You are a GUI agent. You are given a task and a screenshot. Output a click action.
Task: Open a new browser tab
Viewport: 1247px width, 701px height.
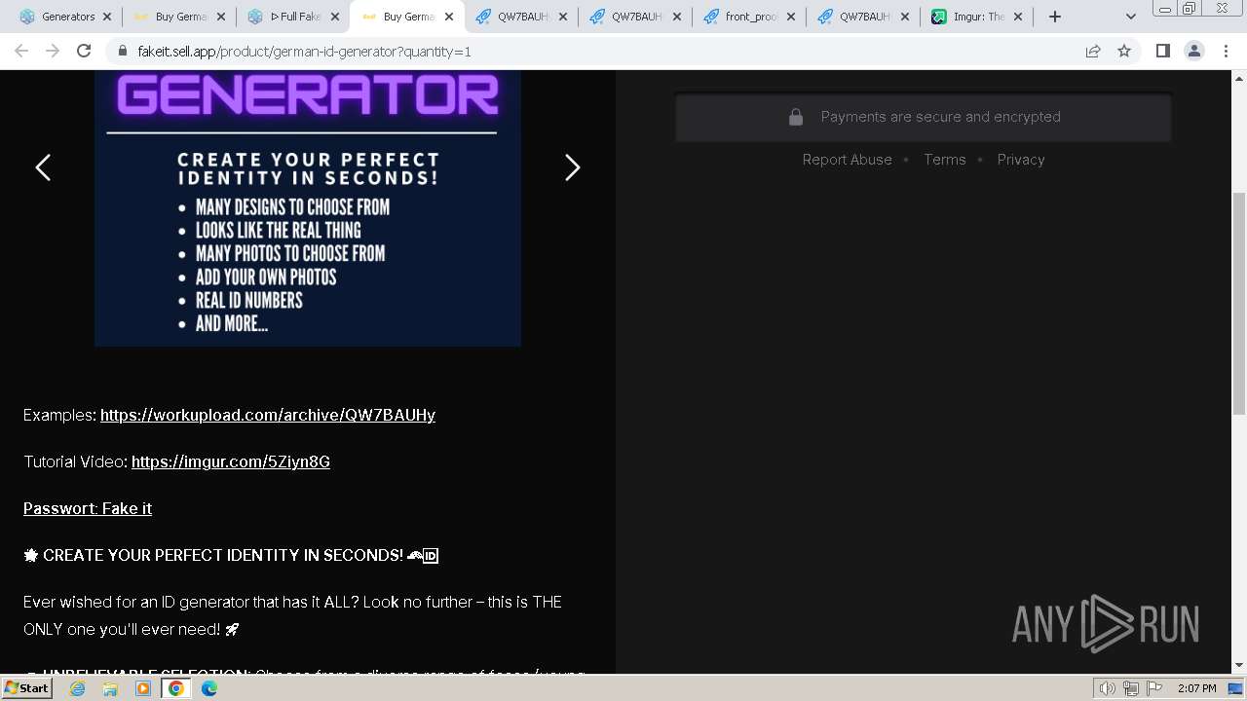click(1054, 17)
